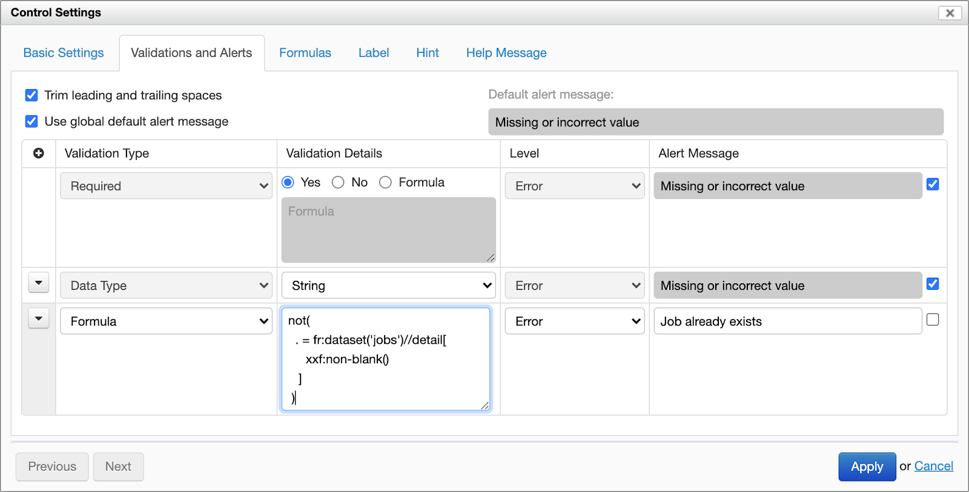Screen dimensions: 969x492
Task: Click the Default alert message label
Action: [x=551, y=94]
